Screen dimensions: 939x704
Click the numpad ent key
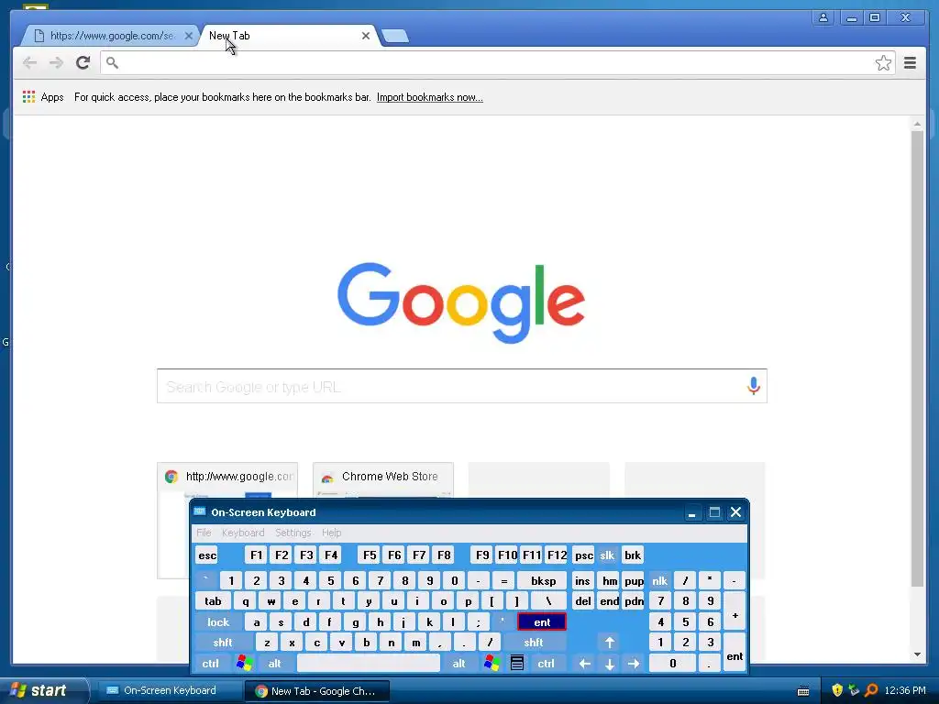pyautogui.click(x=735, y=653)
